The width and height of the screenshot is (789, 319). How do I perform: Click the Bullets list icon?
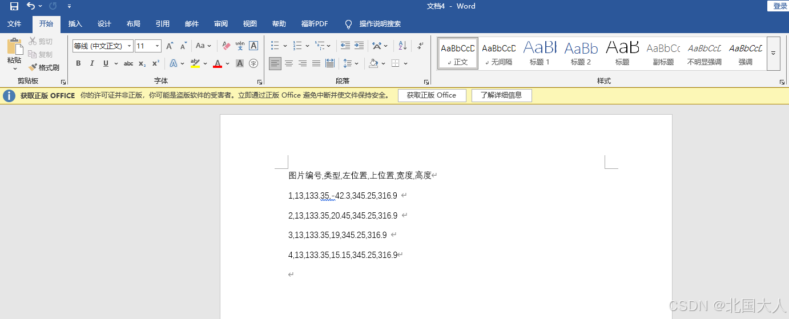pyautogui.click(x=275, y=46)
